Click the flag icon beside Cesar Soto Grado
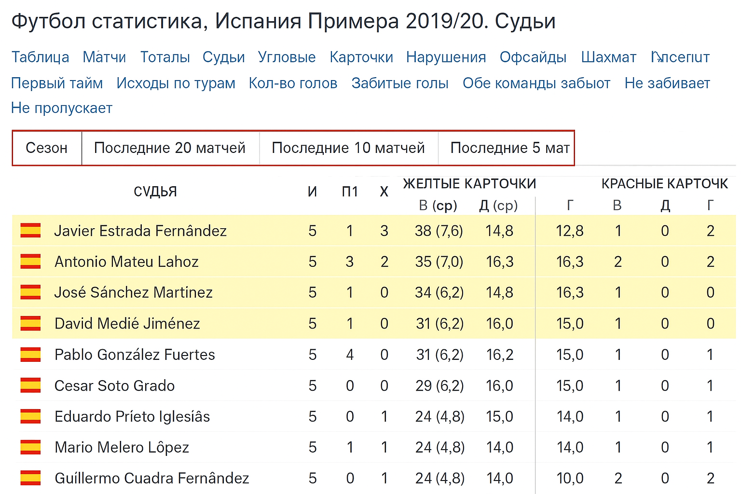The image size is (741, 494). click(x=30, y=385)
